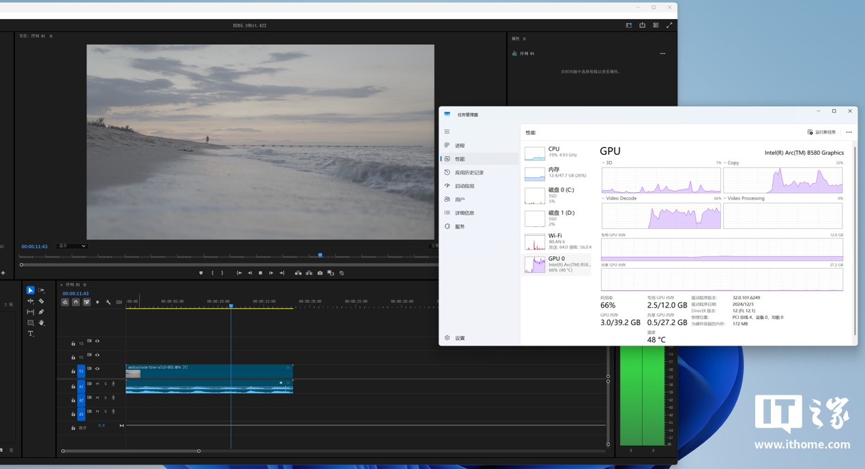Hide track V1 with the eye icon
Image resolution: width=865 pixels, height=469 pixels.
coord(97,369)
